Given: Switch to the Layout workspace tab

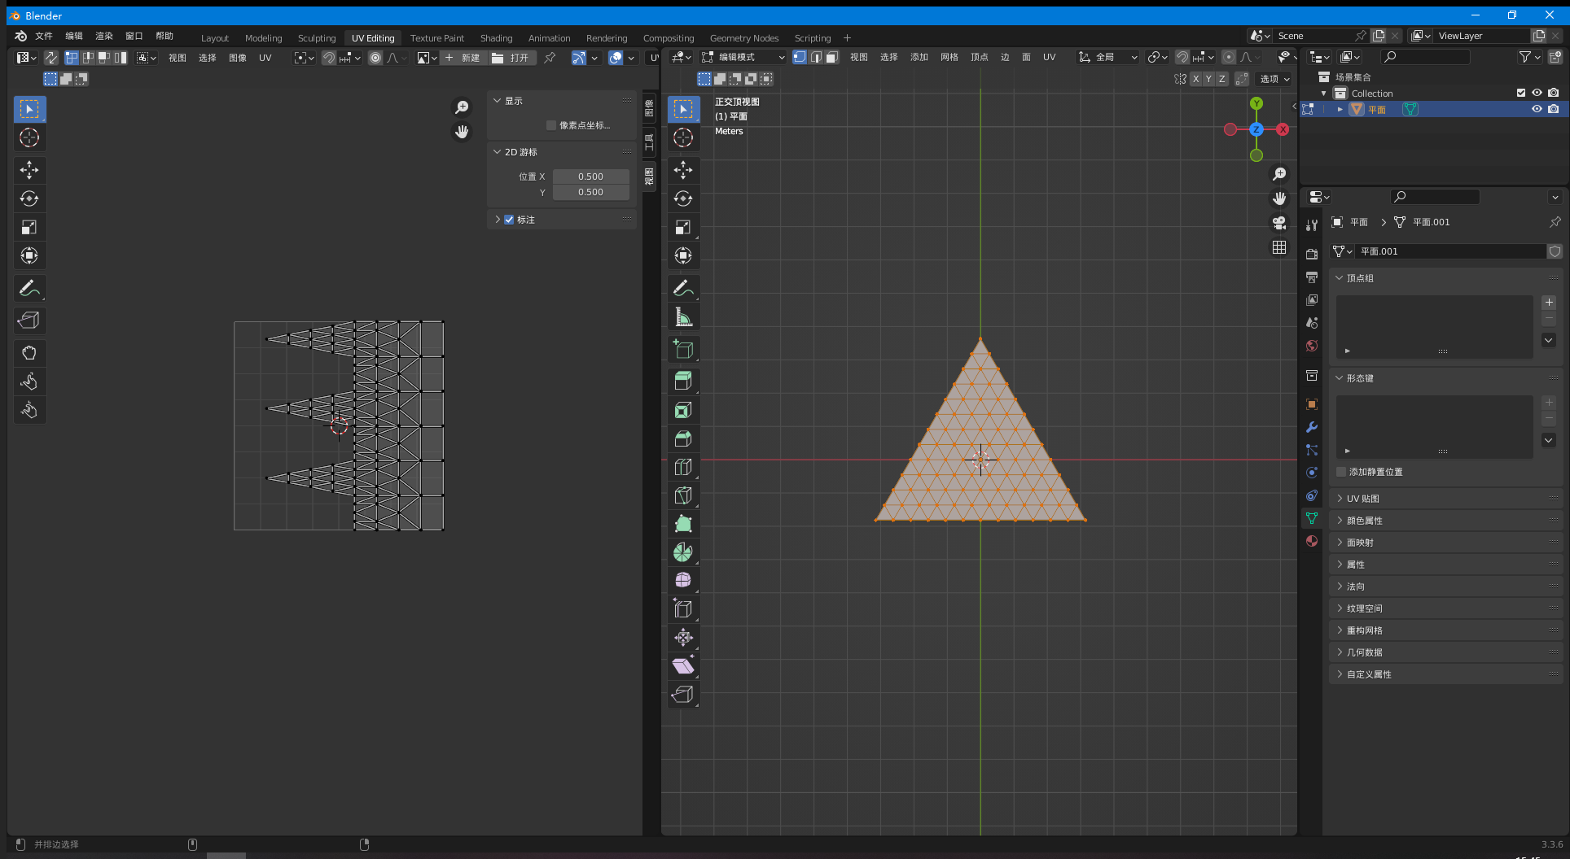Looking at the screenshot, I should coord(215,38).
